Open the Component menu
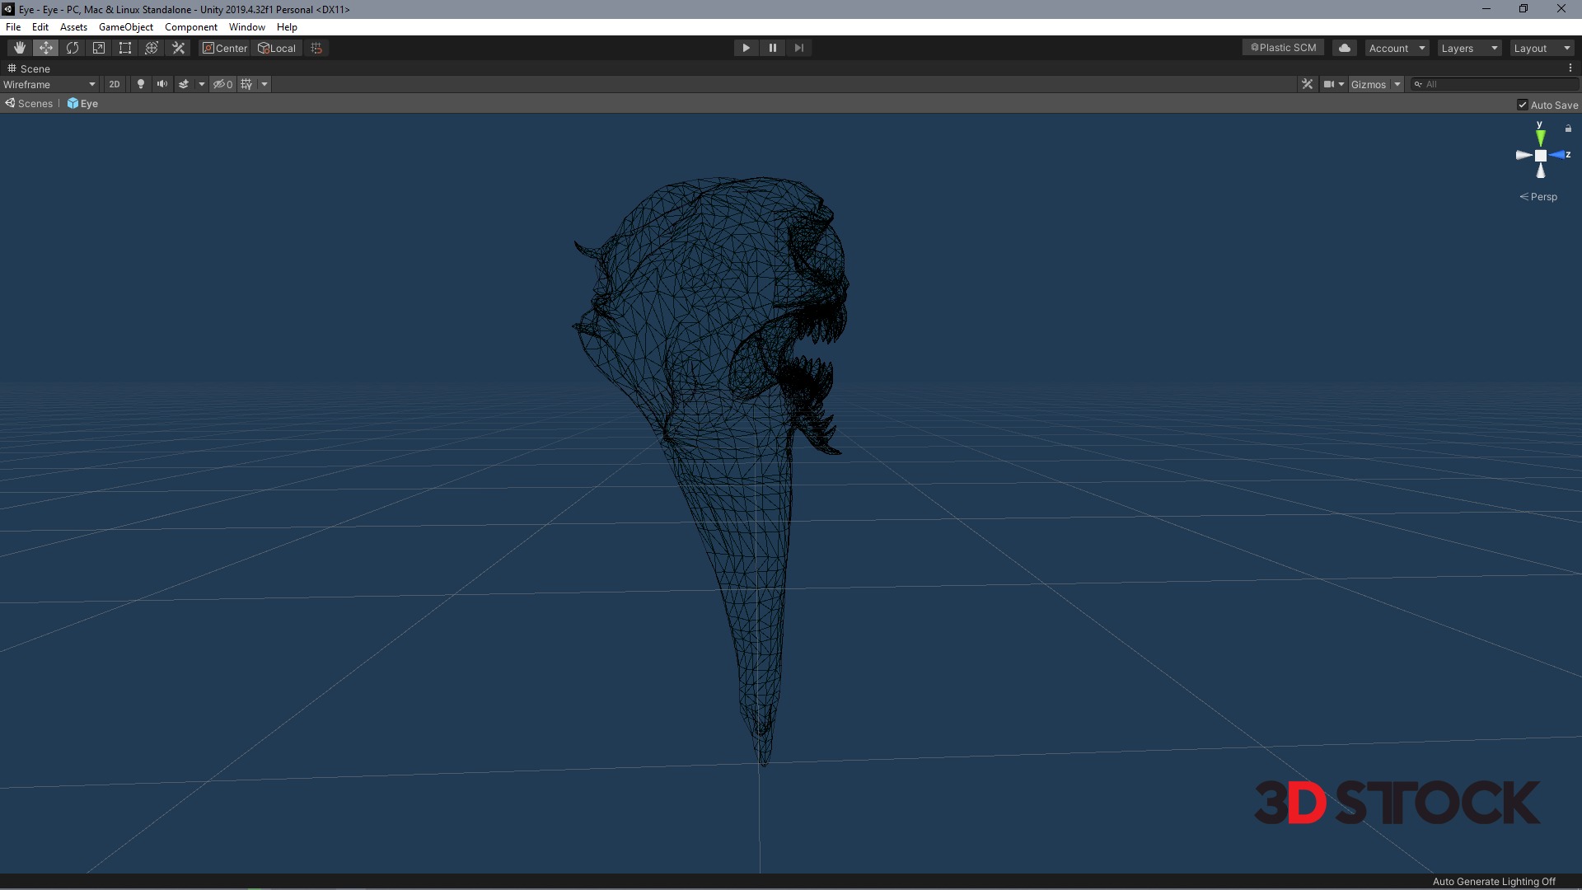 tap(190, 27)
